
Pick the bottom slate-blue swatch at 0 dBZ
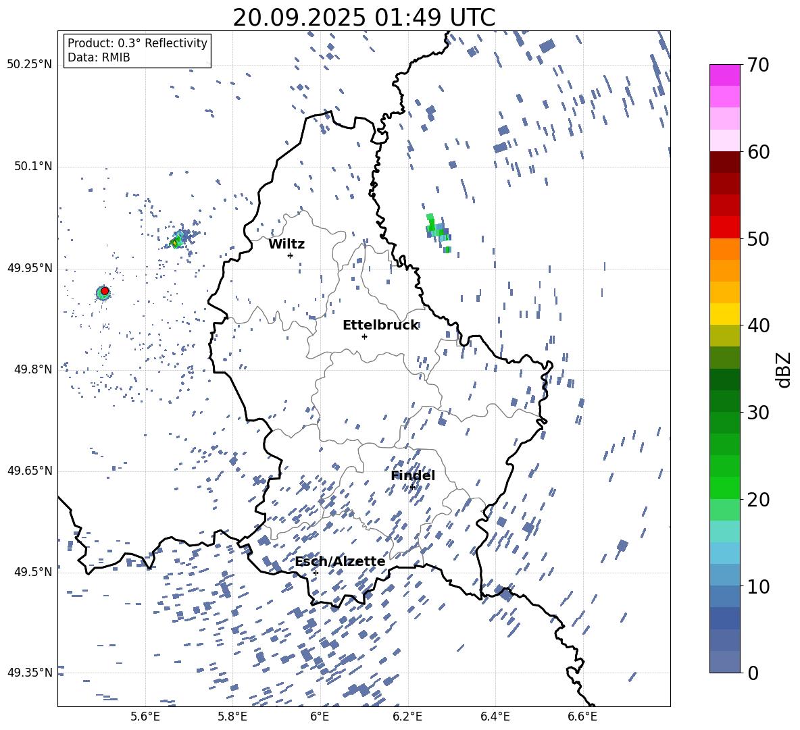tap(725, 662)
